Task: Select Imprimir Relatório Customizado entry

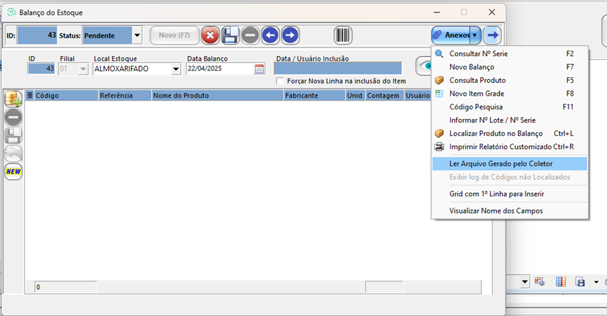Action: (510, 147)
